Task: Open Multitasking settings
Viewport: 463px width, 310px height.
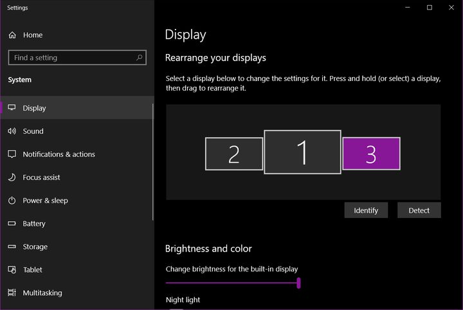Action: point(77,293)
